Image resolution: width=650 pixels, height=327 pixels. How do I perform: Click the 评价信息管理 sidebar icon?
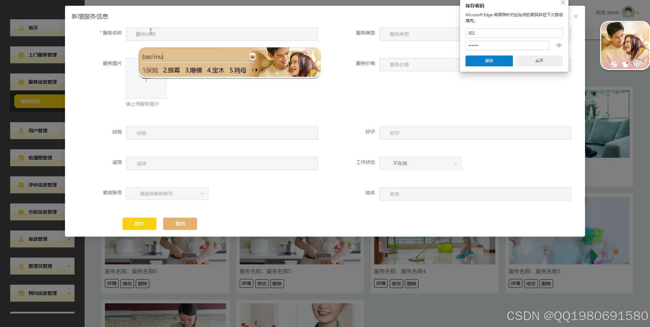click(21, 185)
